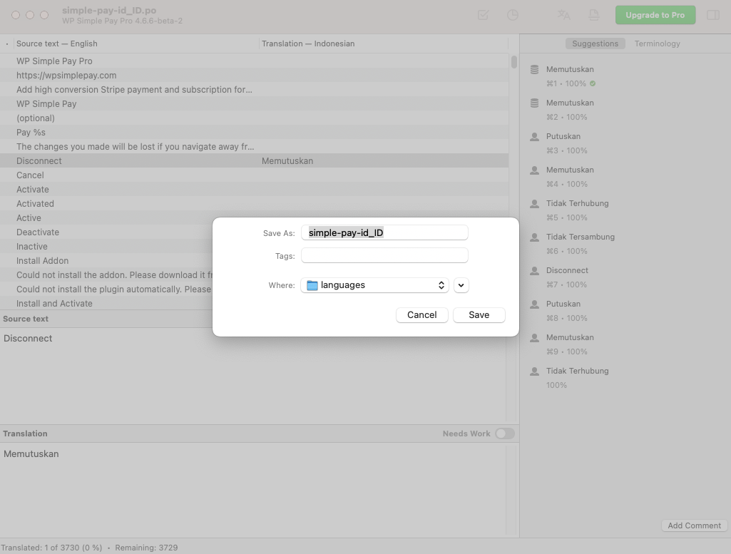731x554 pixels.
Task: Click the green checkmark on the first suggestion
Action: pos(594,83)
